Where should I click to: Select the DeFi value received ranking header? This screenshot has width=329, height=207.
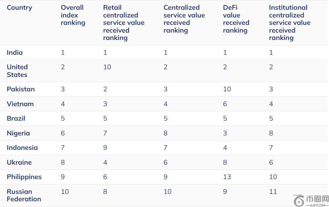(236, 19)
